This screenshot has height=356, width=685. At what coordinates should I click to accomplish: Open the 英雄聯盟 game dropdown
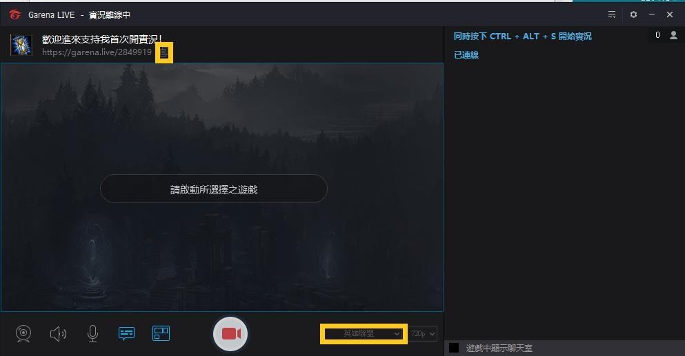(x=364, y=334)
